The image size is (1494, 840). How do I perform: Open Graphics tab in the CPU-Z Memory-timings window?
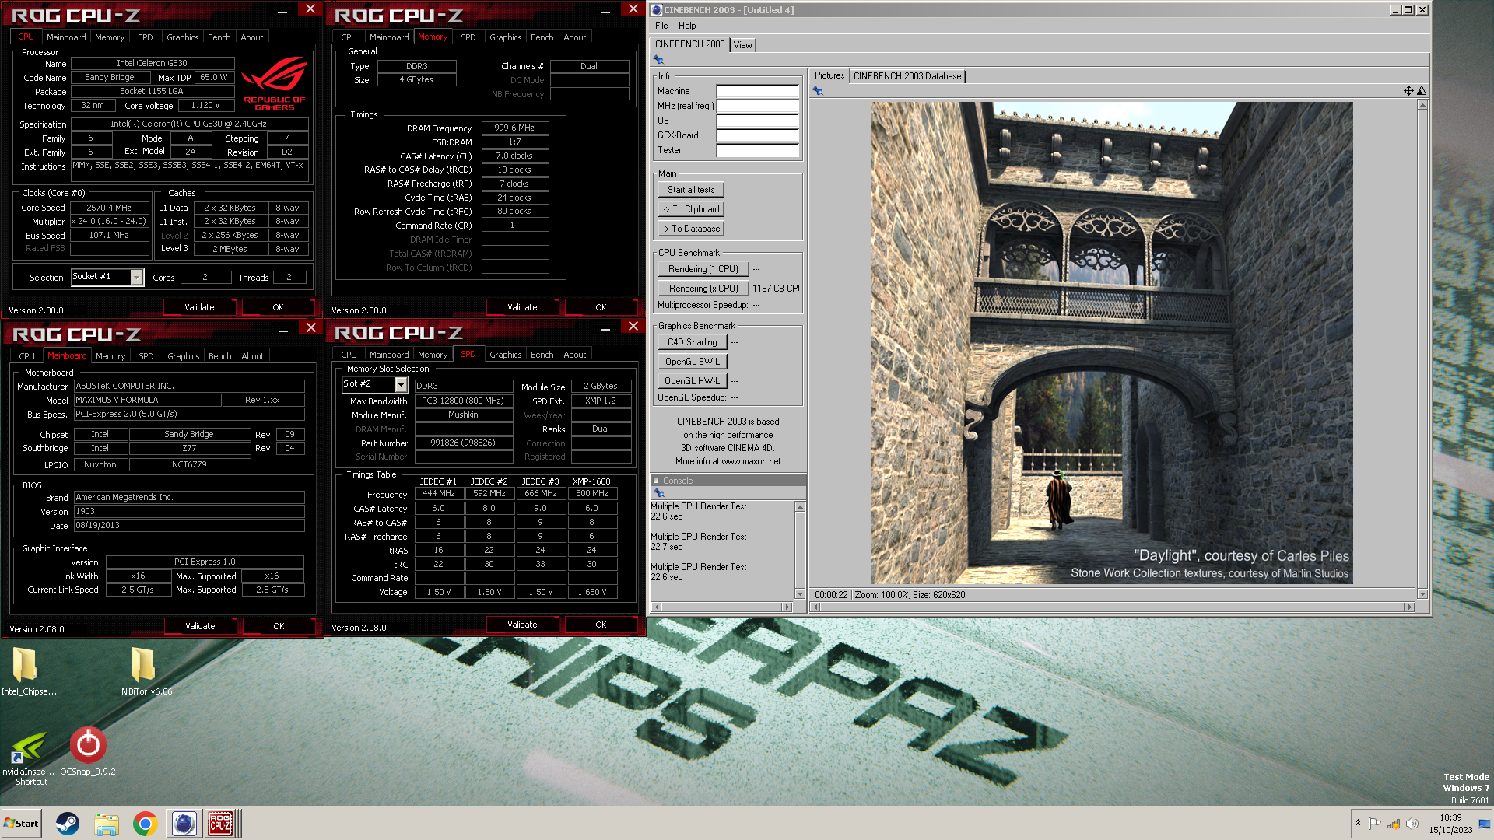pos(505,37)
